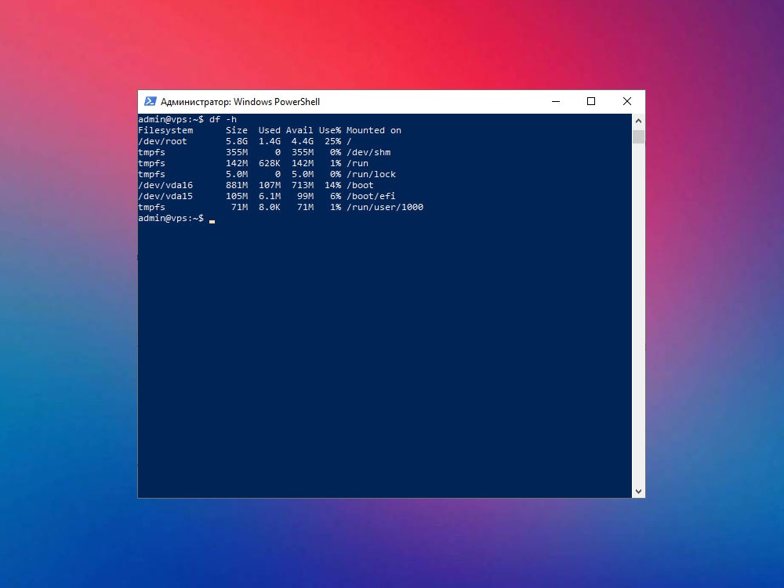Click the scrollbar up arrow

(638, 121)
